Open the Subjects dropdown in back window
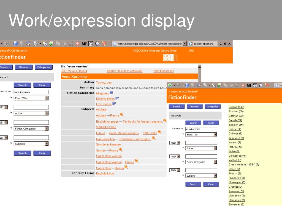This screenshot has height=211, width=282. click(47, 144)
